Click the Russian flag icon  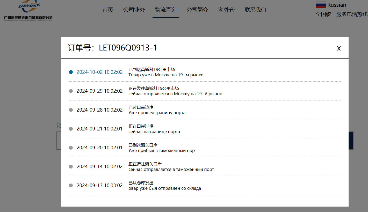click(x=321, y=5)
